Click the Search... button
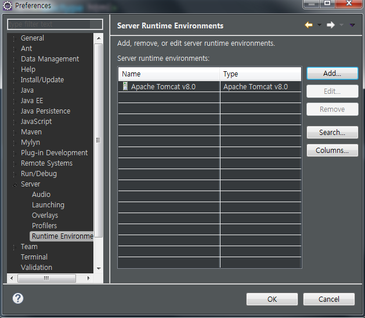This screenshot has height=318, width=365. [332, 133]
